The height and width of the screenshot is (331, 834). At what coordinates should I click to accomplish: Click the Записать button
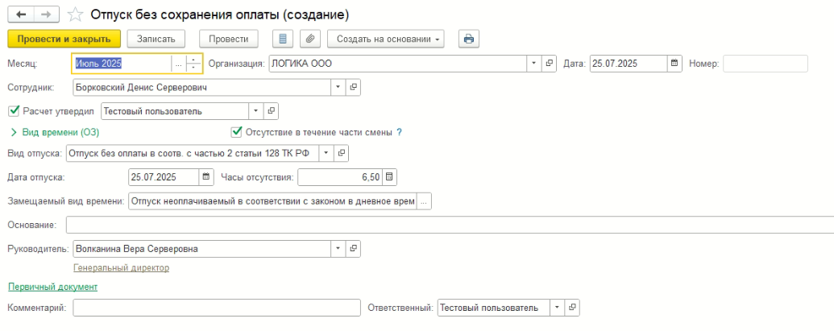156,39
